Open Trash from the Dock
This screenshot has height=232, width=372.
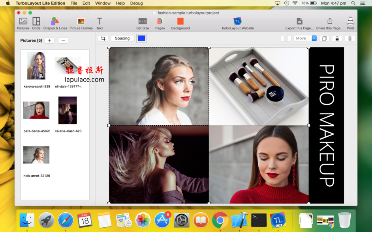[344, 220]
